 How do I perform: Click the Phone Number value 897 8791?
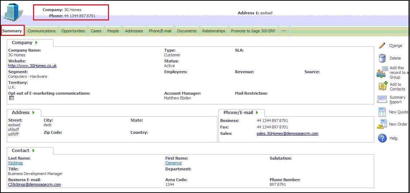tap(278, 184)
